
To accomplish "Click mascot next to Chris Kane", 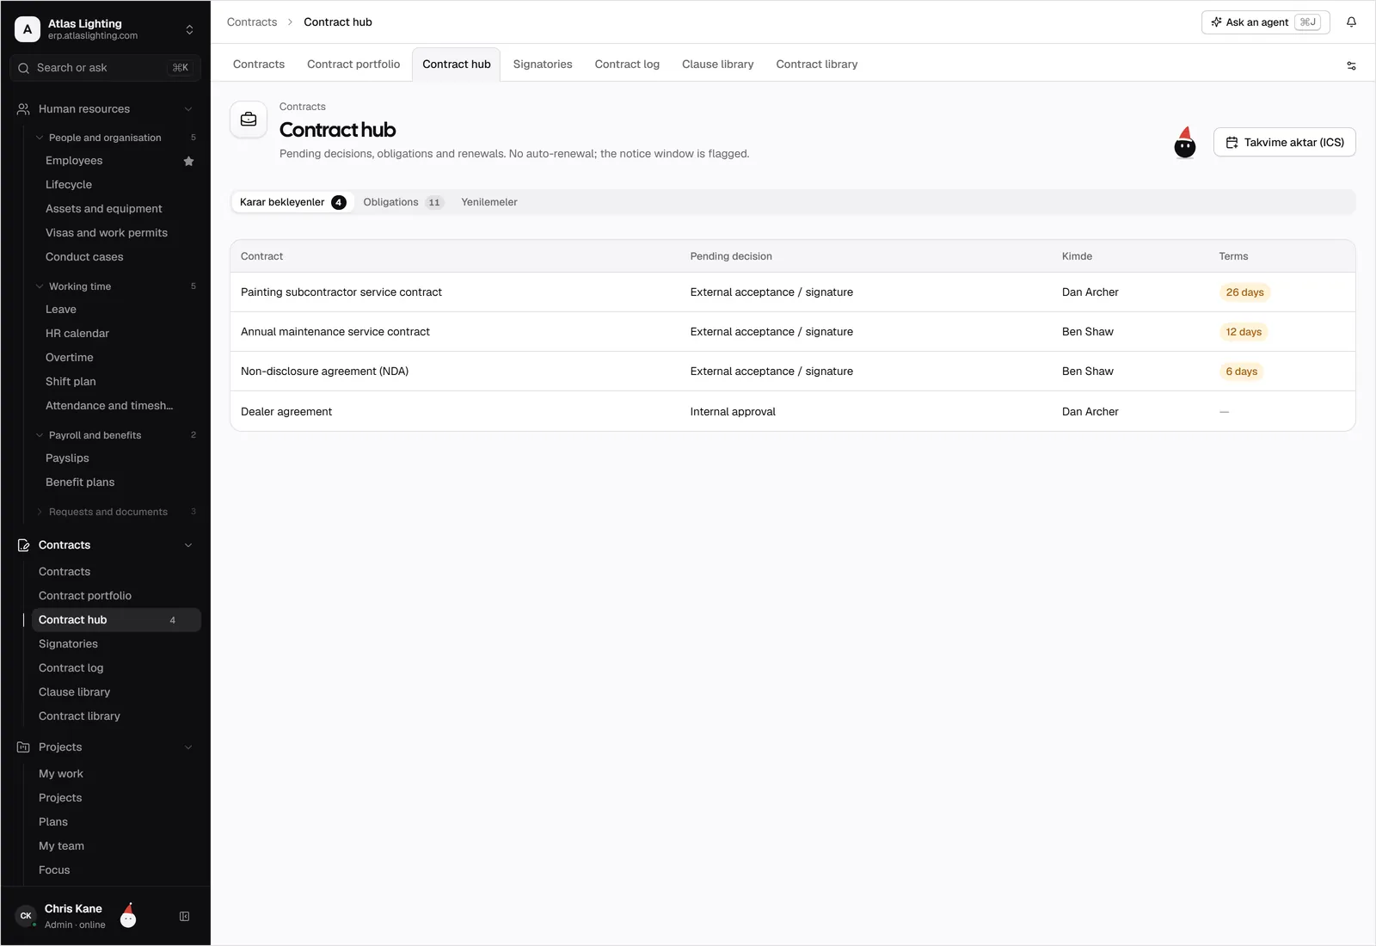I will [x=128, y=915].
